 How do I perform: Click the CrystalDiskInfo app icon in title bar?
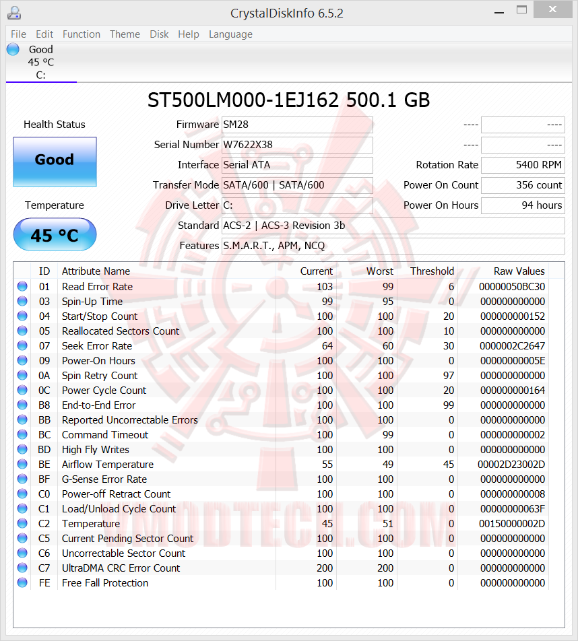coord(14,13)
